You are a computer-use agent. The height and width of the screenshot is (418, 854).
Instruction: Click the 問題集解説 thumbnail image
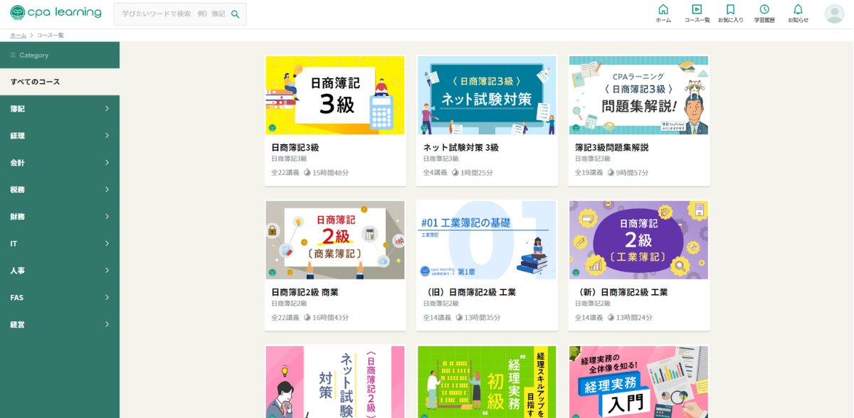(x=638, y=95)
